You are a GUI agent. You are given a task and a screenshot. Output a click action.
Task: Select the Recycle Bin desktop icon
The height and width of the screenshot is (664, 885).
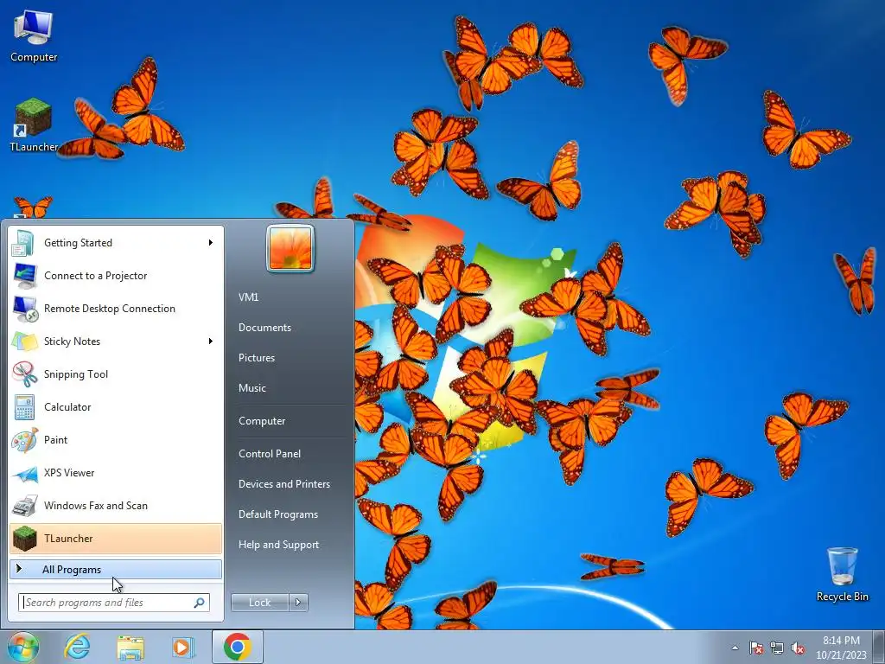[x=842, y=574]
